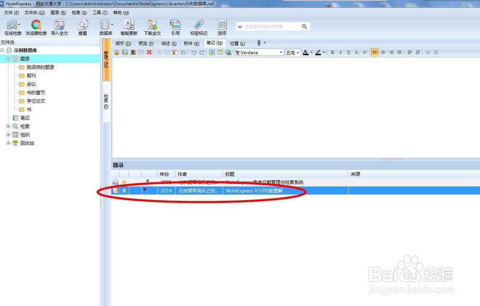Click the cut scissors icon
This screenshot has height=306, width=480.
(159, 52)
